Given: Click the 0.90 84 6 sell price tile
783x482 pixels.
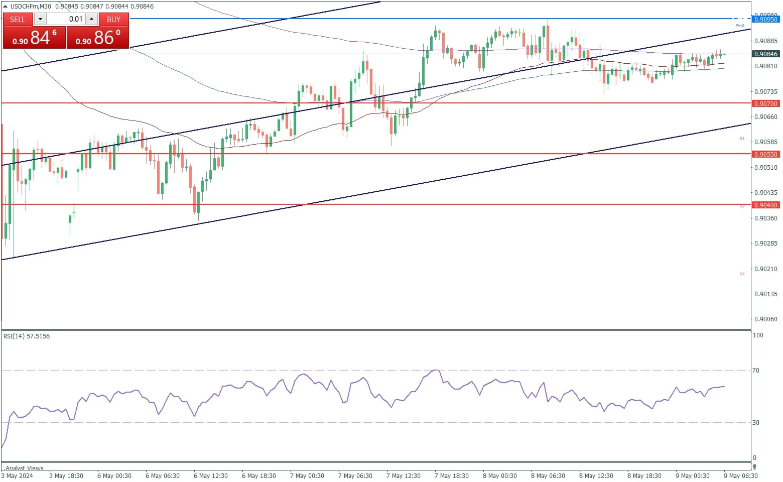Looking at the screenshot, I should (34, 38).
